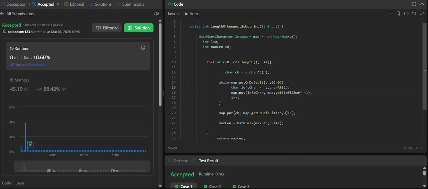
Task: Click the divider handle between the two panels
Action: (163, 94)
